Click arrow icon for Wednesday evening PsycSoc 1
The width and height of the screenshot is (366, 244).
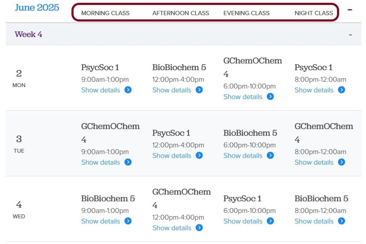point(270,221)
